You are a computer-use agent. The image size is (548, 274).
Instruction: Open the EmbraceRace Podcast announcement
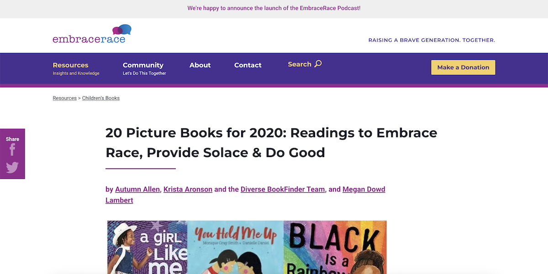[274, 8]
